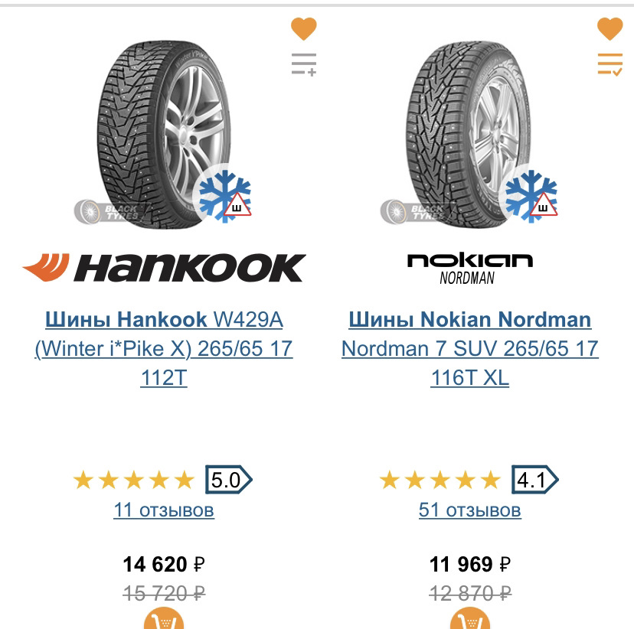Remove Nokian tire from comparison list
Screen dimensions: 634x629
(610, 64)
